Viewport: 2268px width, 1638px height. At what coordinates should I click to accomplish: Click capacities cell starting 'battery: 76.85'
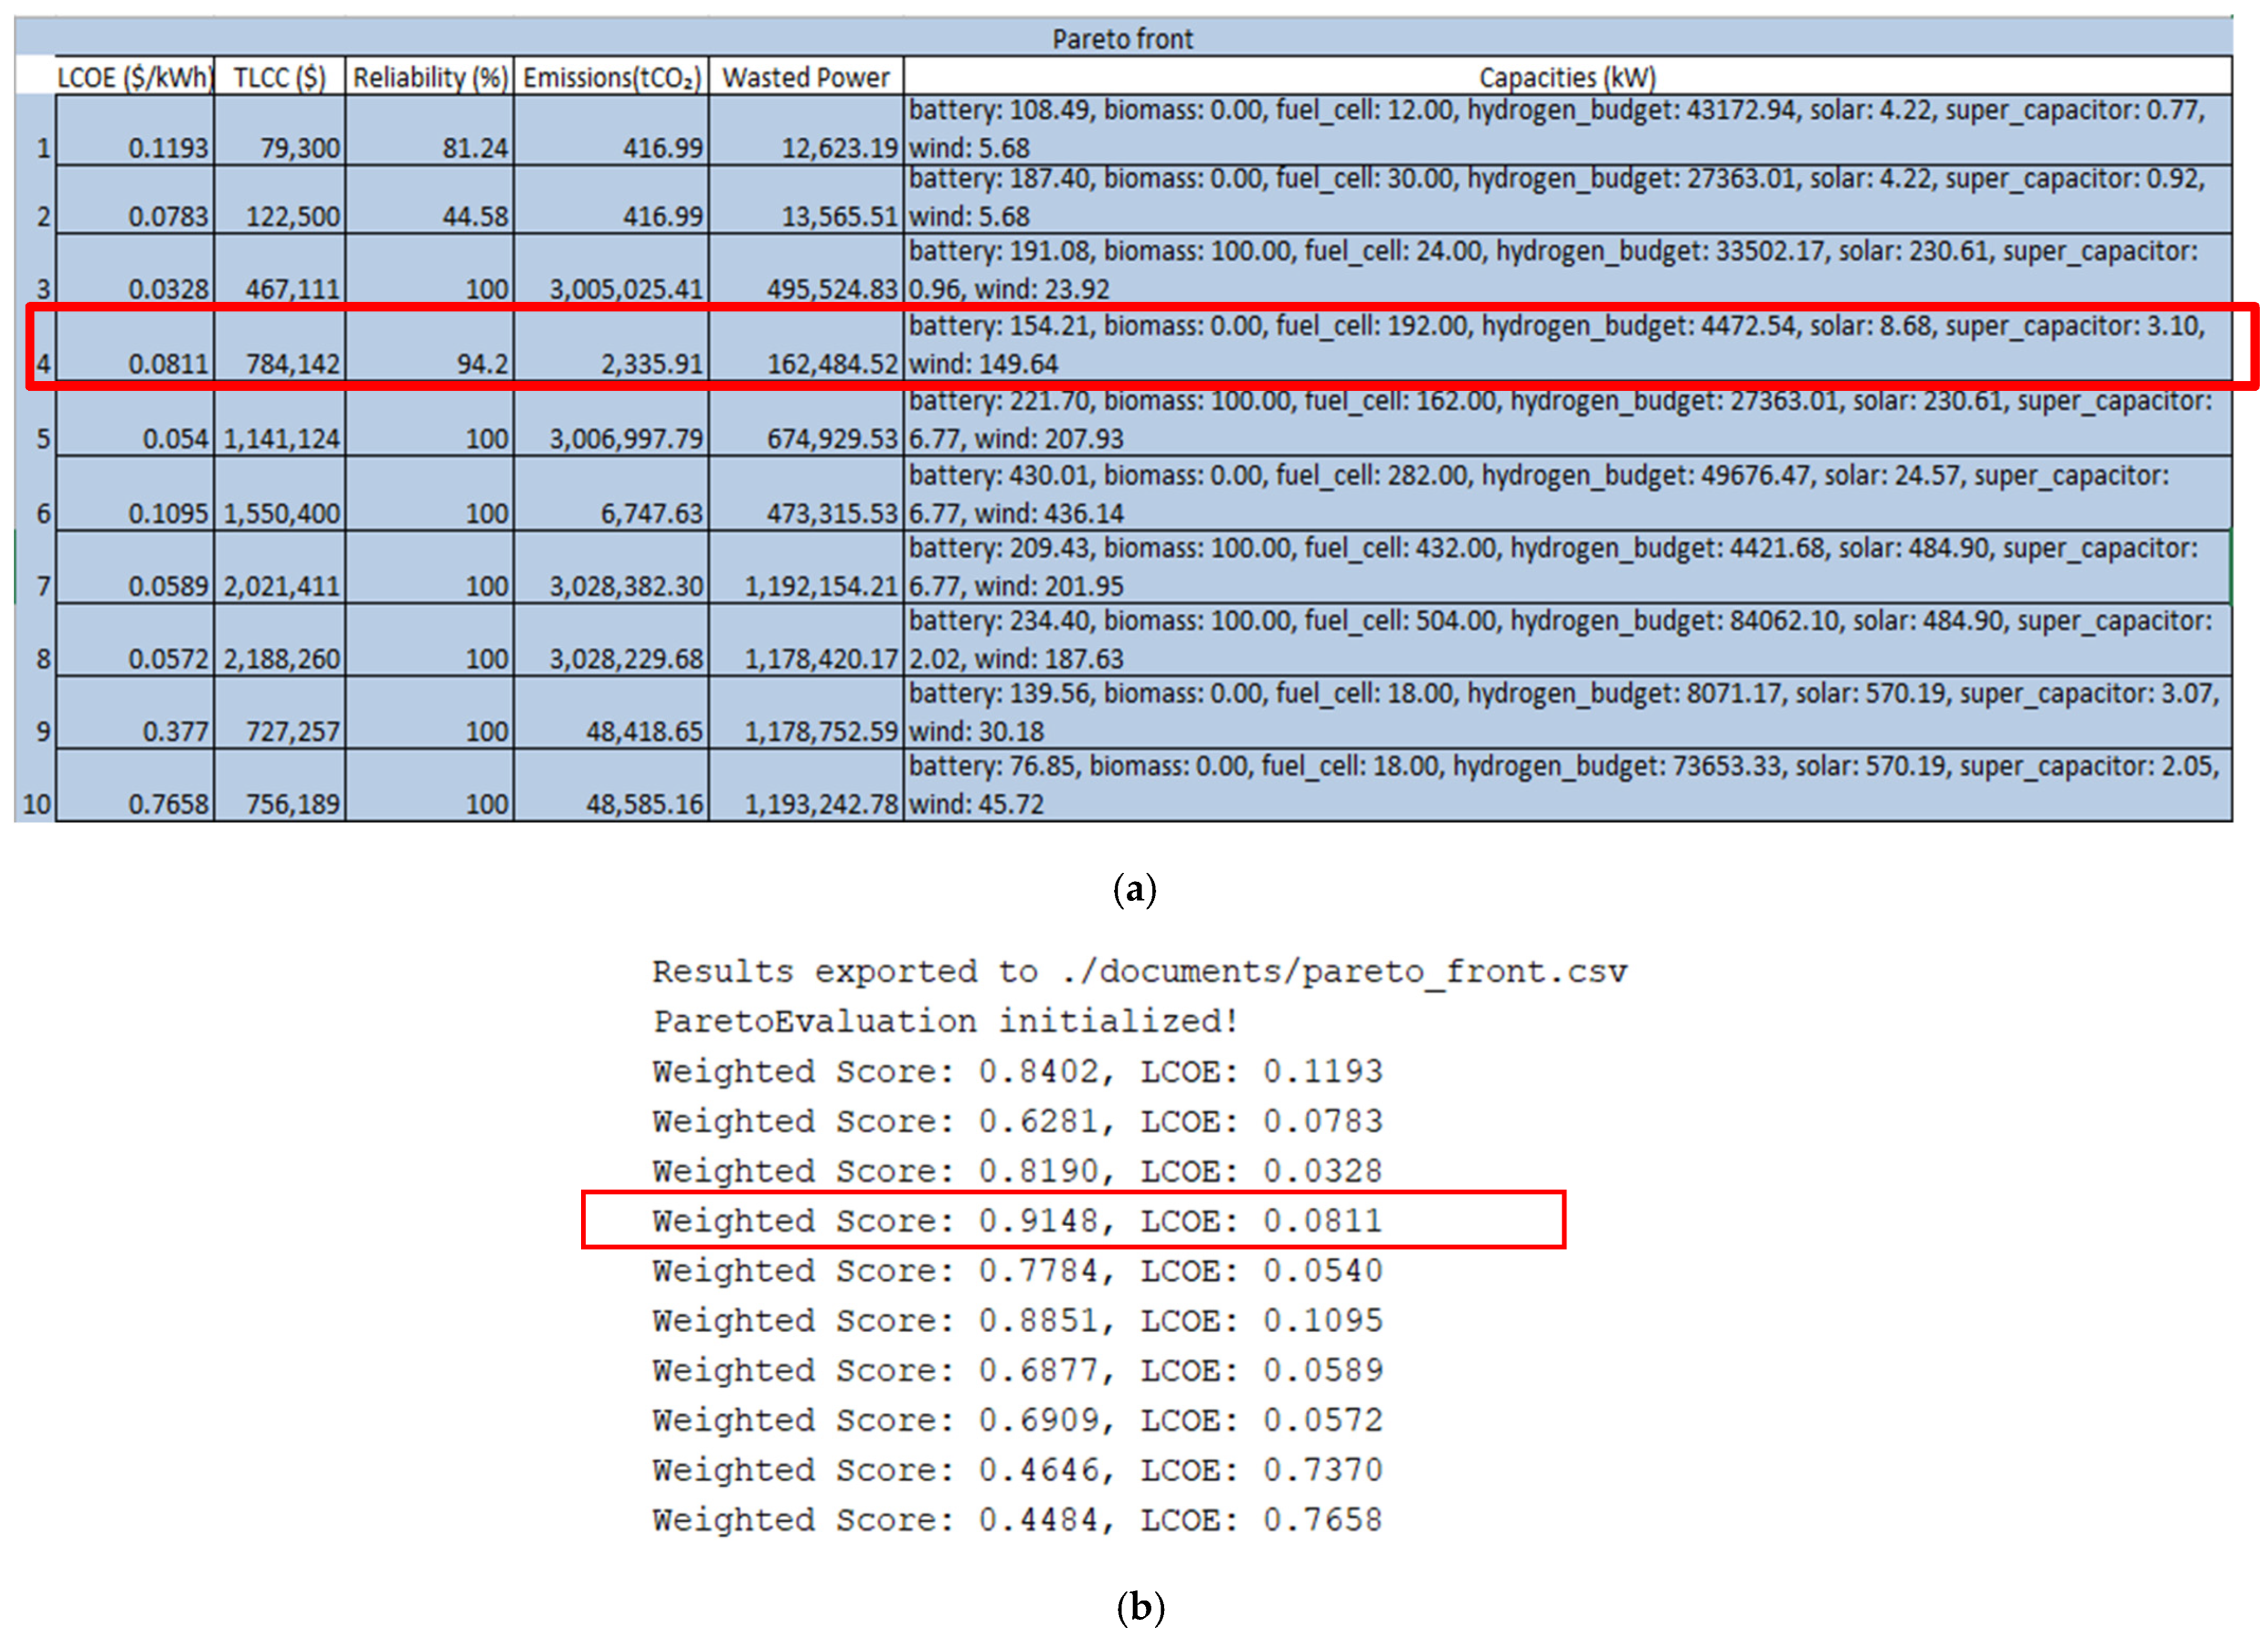(x=1567, y=785)
